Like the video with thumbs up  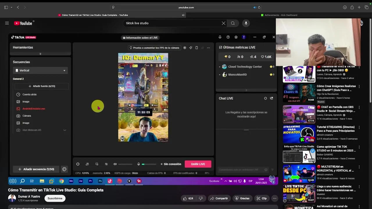pyautogui.click(x=188, y=198)
